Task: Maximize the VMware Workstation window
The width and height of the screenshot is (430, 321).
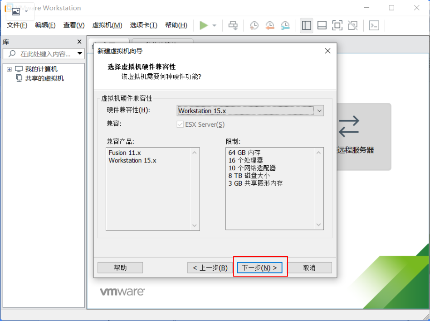Action: (391, 8)
